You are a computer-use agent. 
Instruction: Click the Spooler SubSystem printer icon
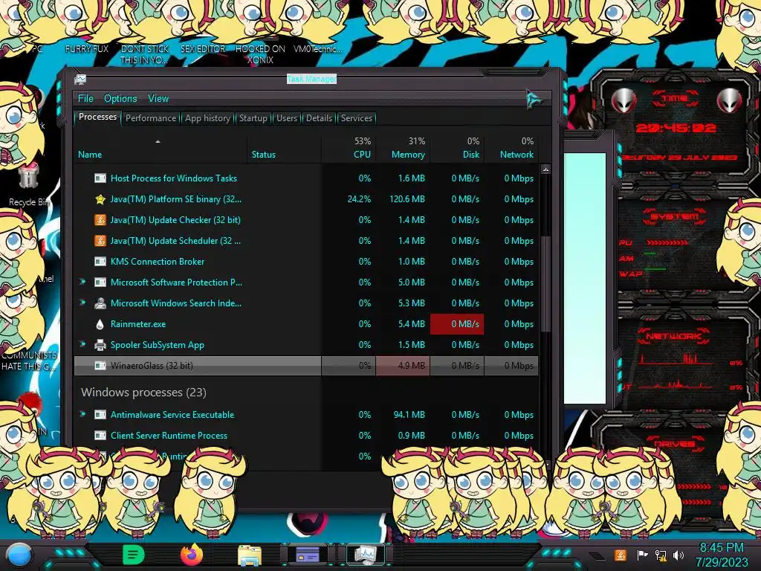[100, 345]
